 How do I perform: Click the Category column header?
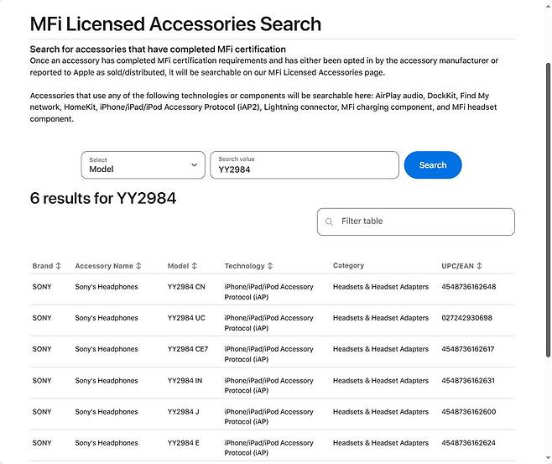point(348,266)
